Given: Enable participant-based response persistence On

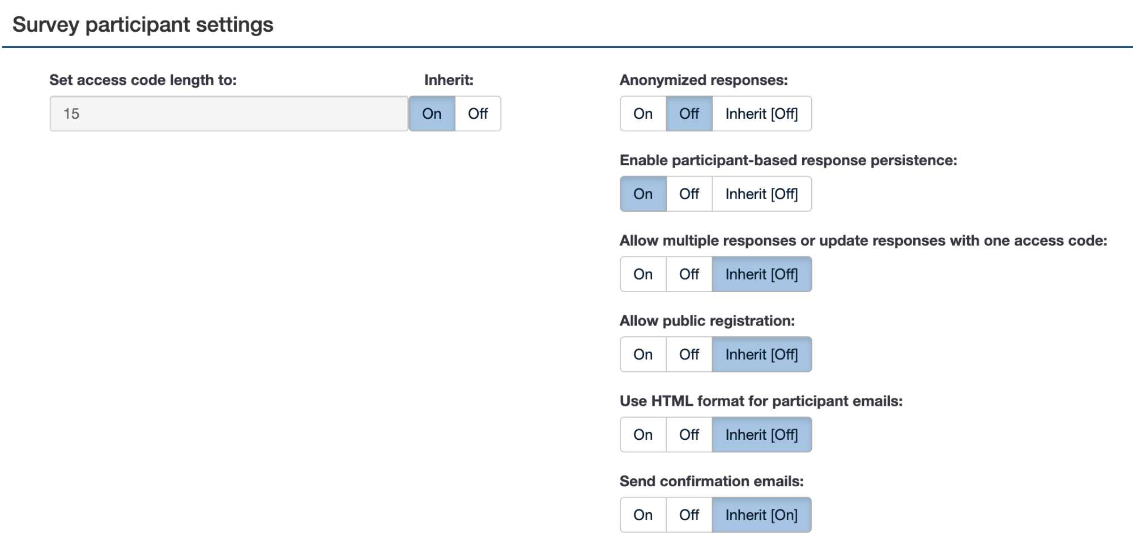Looking at the screenshot, I should point(643,194).
